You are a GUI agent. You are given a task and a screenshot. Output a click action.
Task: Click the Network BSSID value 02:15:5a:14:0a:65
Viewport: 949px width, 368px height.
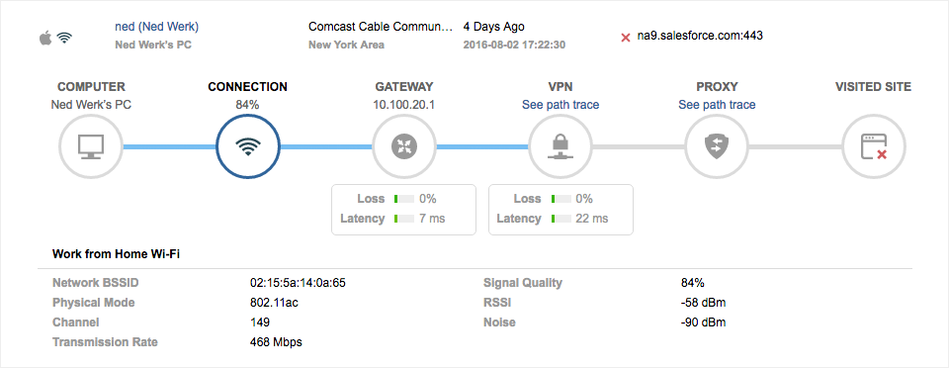(298, 283)
